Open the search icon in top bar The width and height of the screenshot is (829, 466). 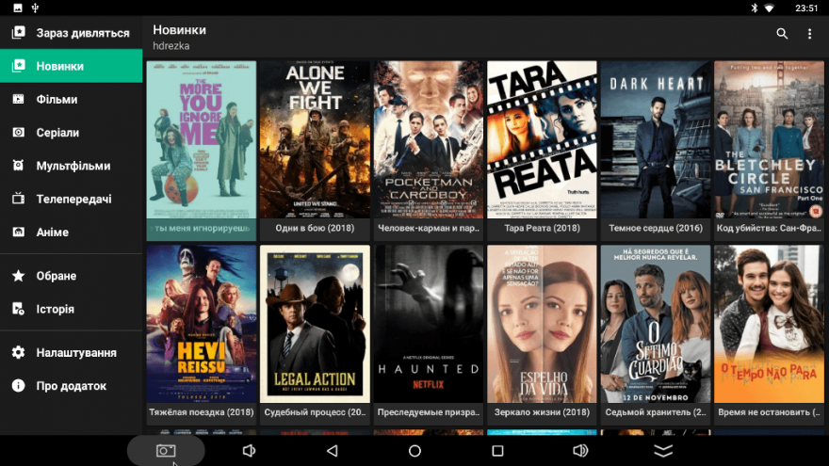782,34
